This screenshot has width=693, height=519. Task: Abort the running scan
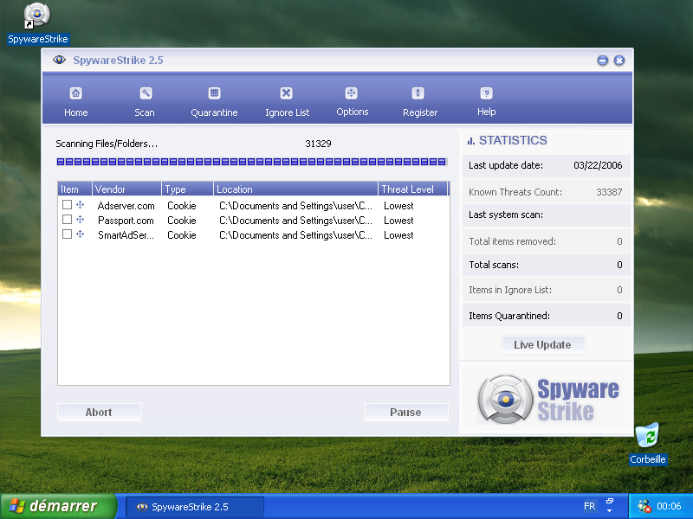pos(99,413)
